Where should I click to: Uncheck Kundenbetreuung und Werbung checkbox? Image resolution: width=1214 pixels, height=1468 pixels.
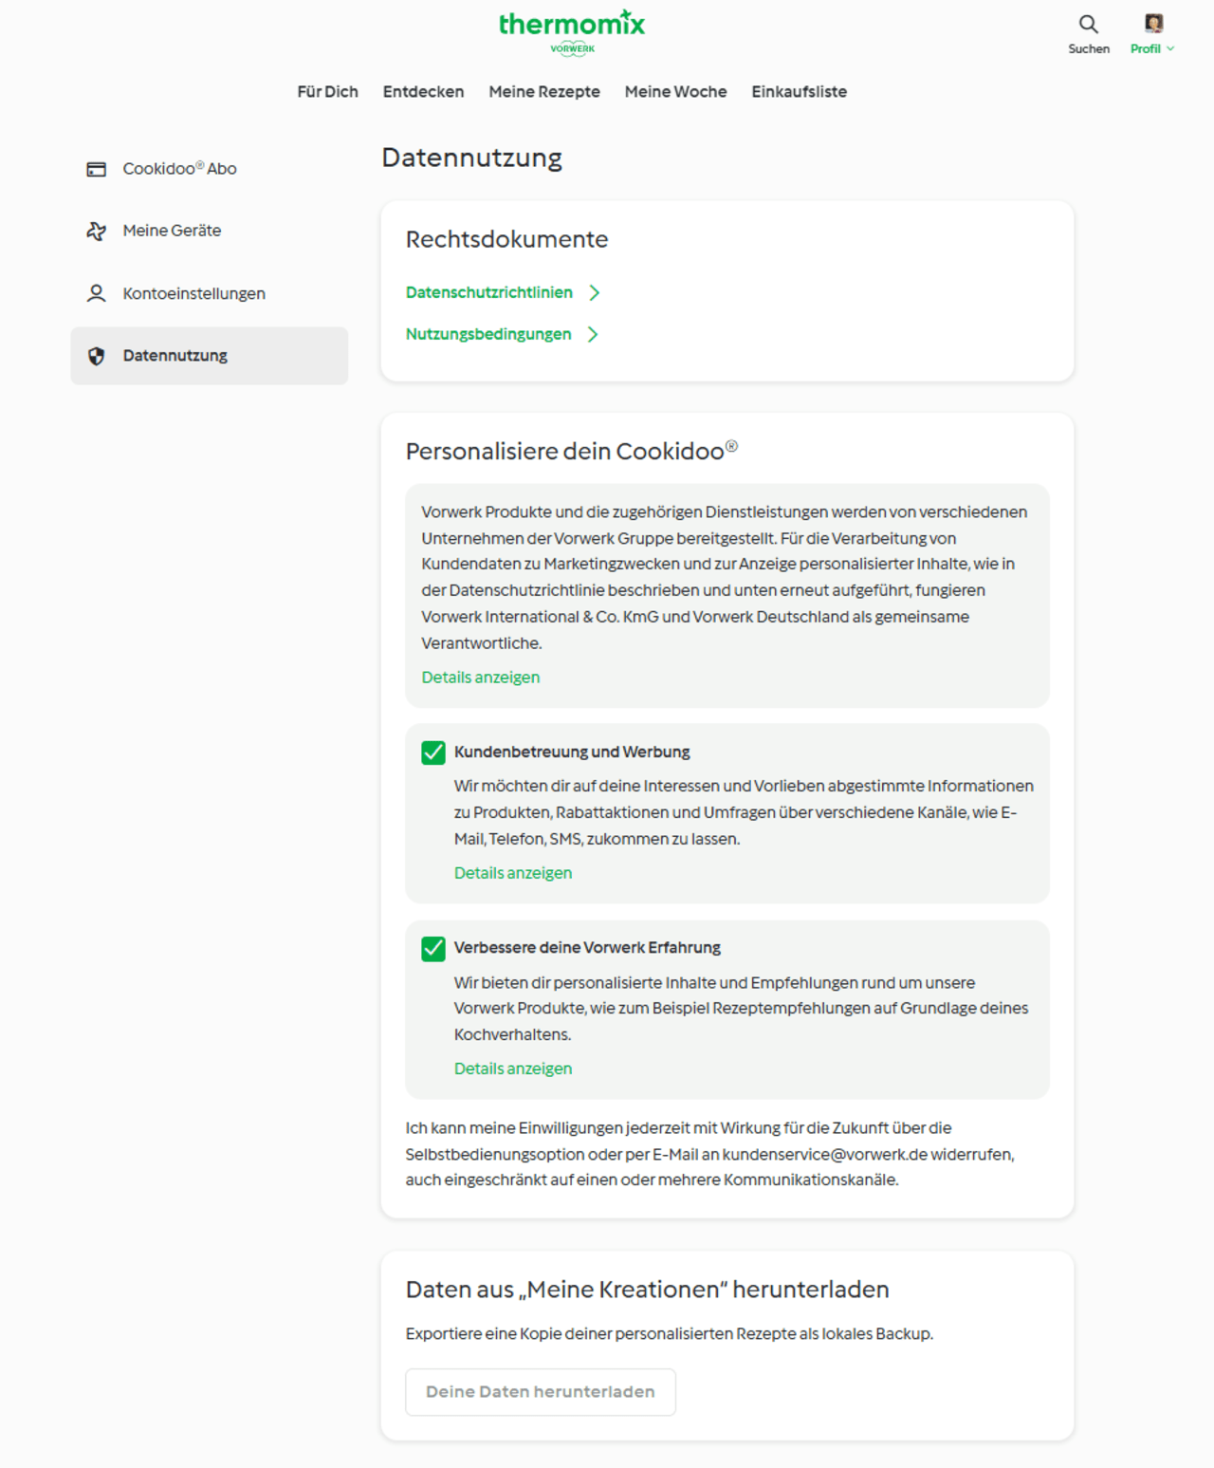(433, 753)
